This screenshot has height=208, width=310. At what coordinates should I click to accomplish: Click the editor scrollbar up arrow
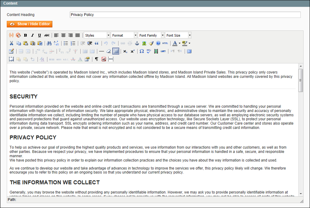pos(301,66)
